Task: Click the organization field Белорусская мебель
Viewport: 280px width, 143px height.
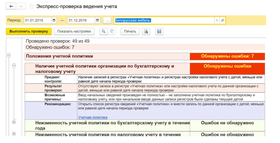Action: click(x=164, y=20)
